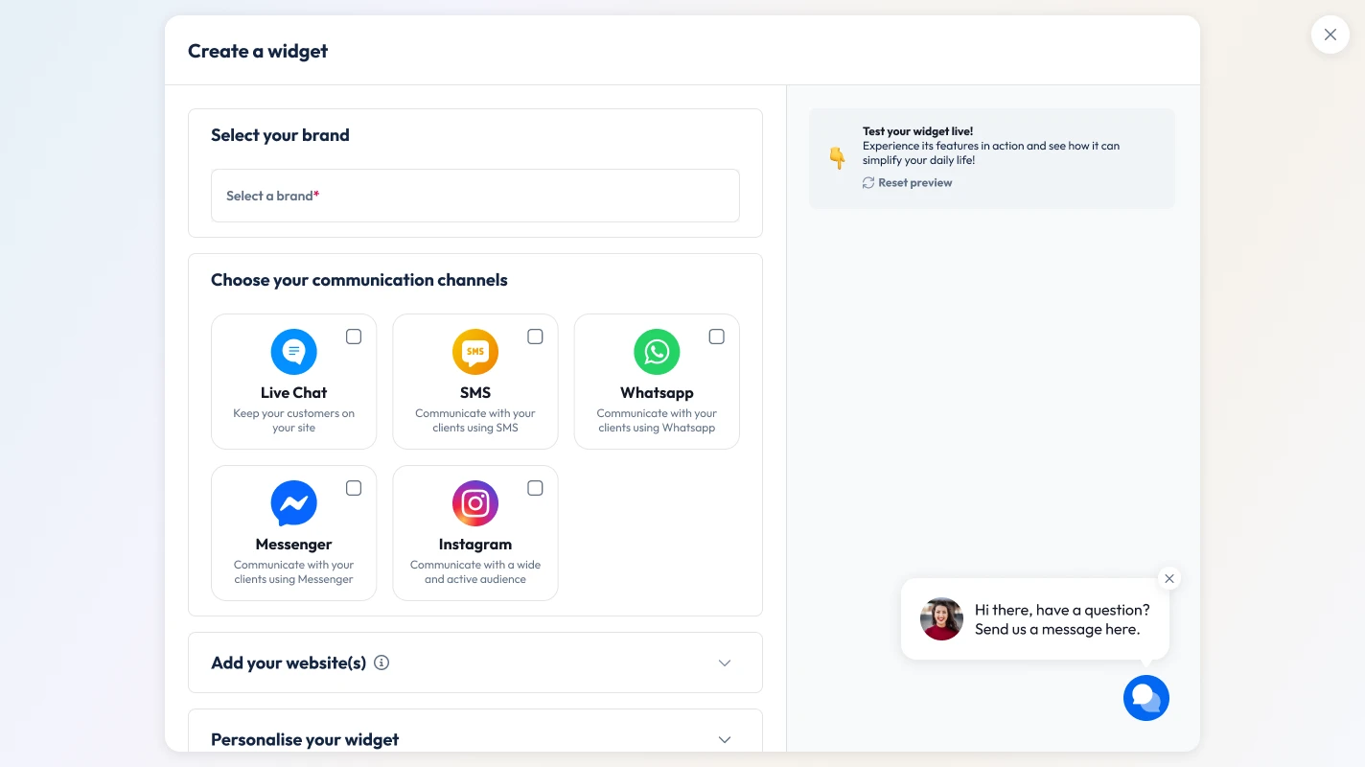Click the Create a widget heading
1365x767 pixels.
257,50
